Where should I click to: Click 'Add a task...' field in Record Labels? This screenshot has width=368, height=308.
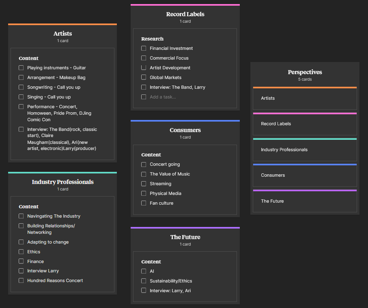click(x=163, y=97)
